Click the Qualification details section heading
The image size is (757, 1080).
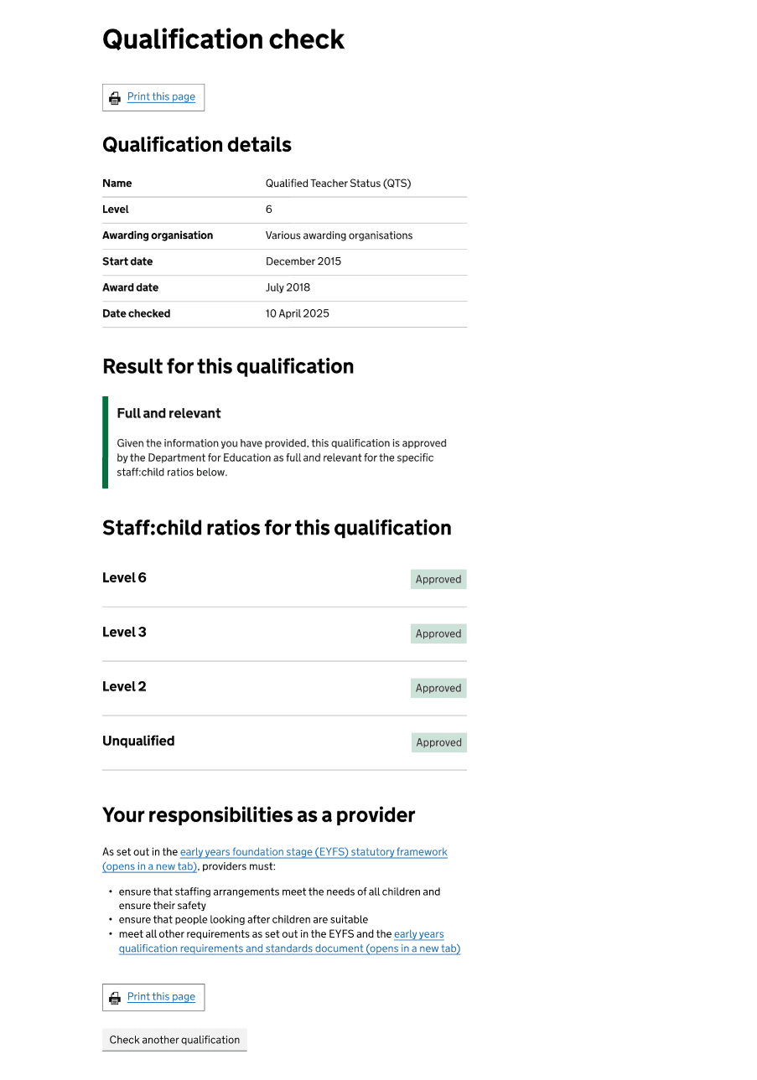coord(196,144)
